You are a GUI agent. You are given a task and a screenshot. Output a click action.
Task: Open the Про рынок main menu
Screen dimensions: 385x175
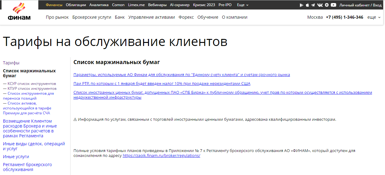(x=57, y=17)
